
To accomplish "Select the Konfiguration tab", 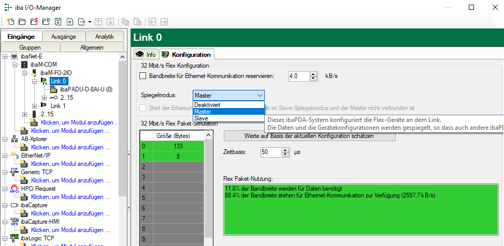I will point(187,54).
